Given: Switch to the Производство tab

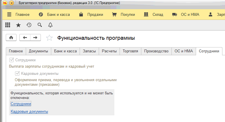Looking at the screenshot, I should tap(156, 51).
